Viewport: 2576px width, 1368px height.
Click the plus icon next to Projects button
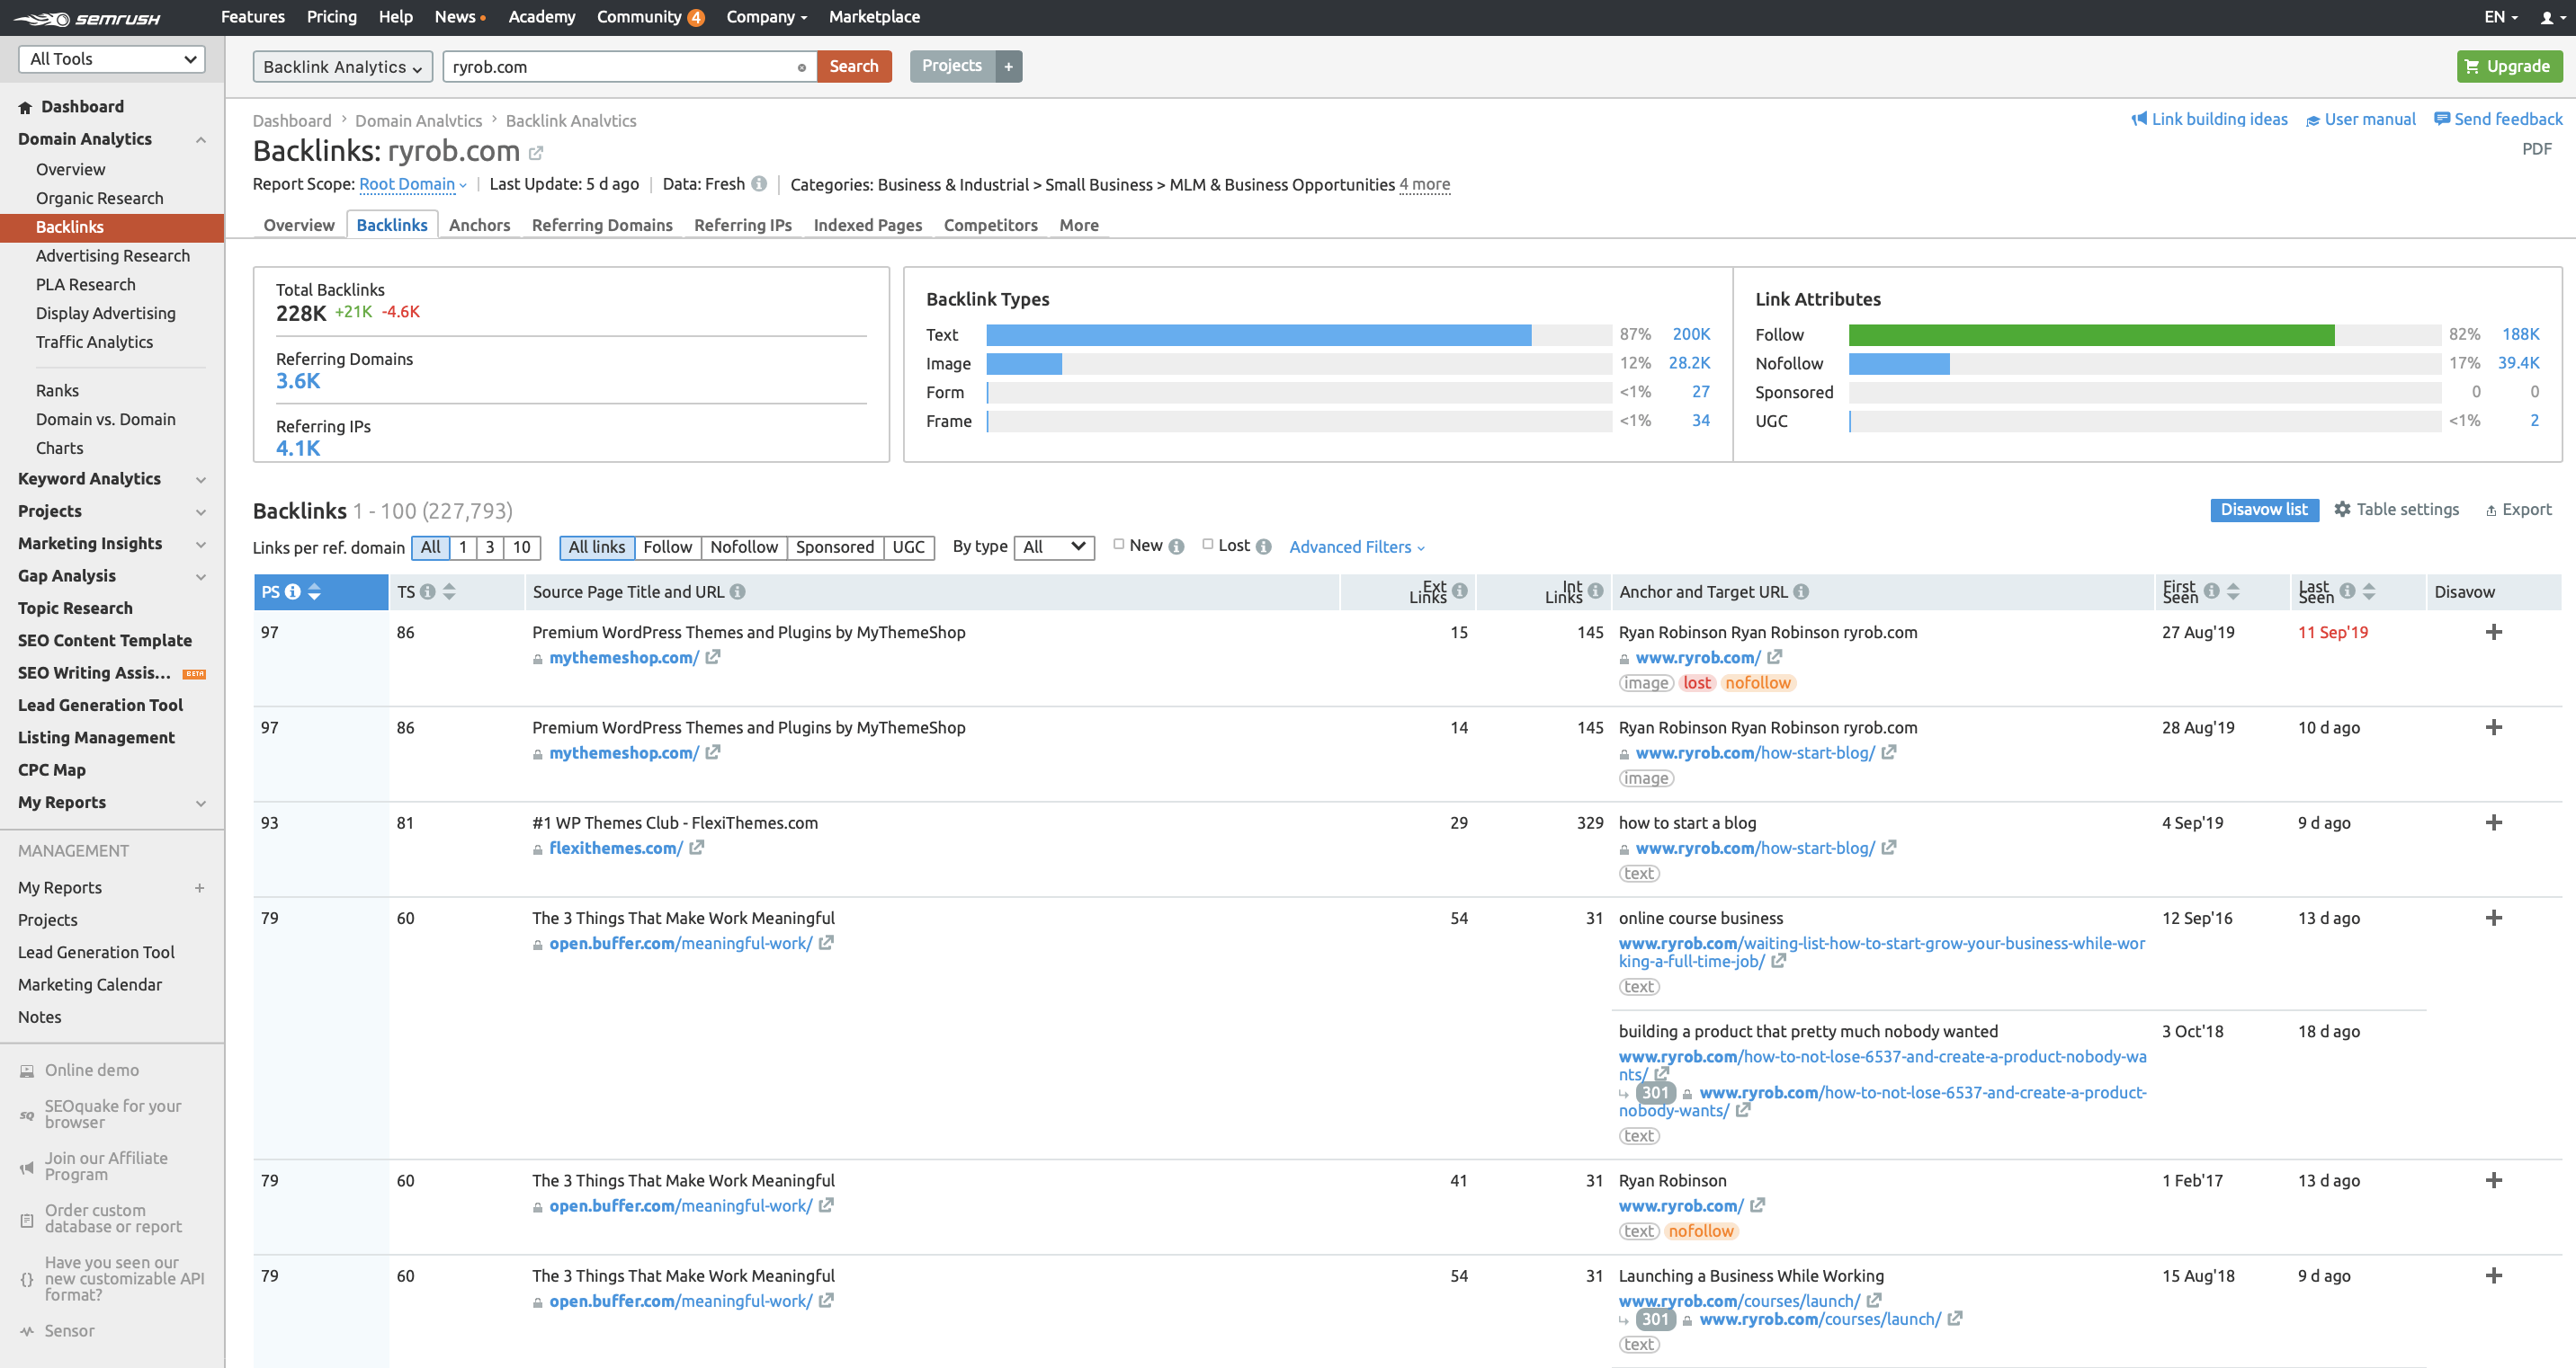1008,66
